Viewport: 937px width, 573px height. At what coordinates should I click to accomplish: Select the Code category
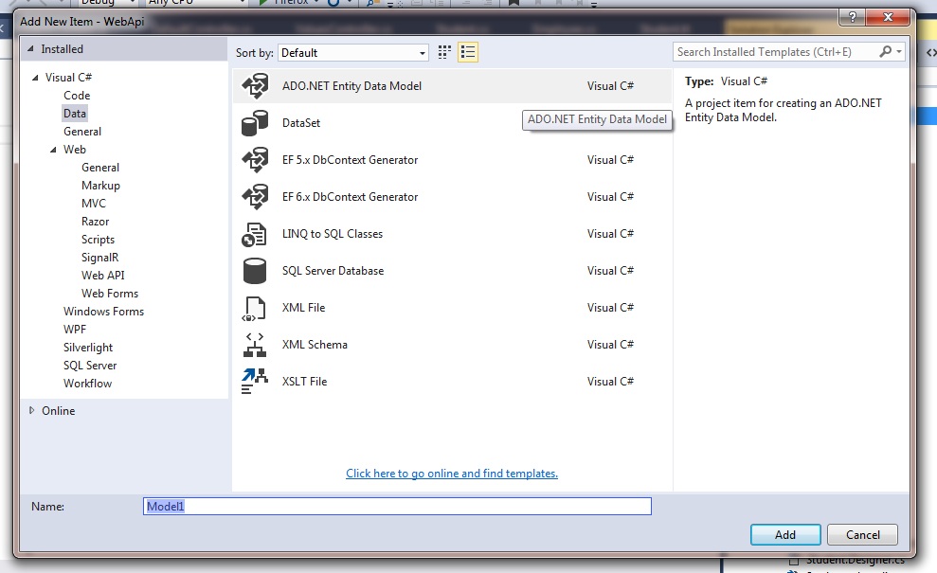tap(77, 96)
